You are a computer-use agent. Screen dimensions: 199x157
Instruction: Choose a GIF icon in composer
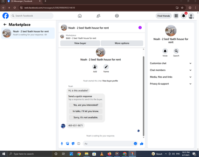(x=79, y=143)
